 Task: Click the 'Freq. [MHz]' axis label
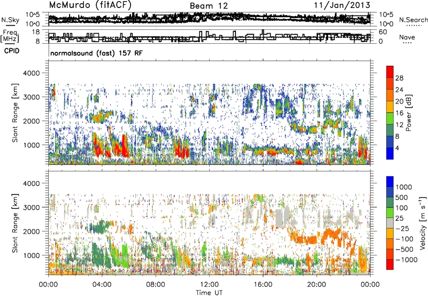10,36
